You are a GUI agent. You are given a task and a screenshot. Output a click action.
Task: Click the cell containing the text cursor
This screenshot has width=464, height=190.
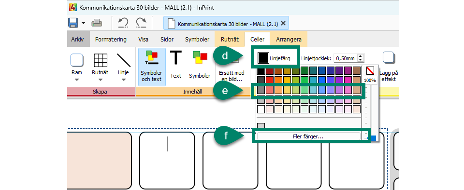point(167,161)
